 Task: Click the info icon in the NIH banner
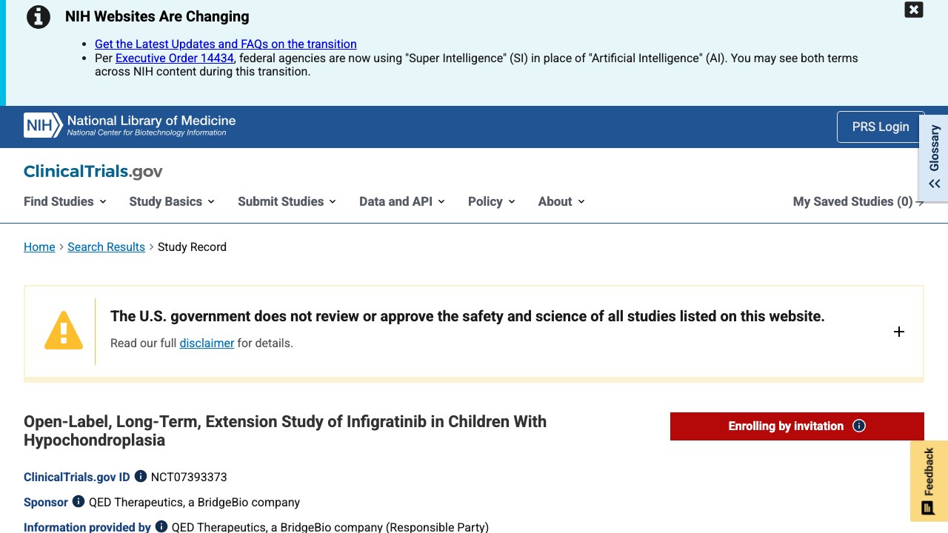[x=39, y=17]
